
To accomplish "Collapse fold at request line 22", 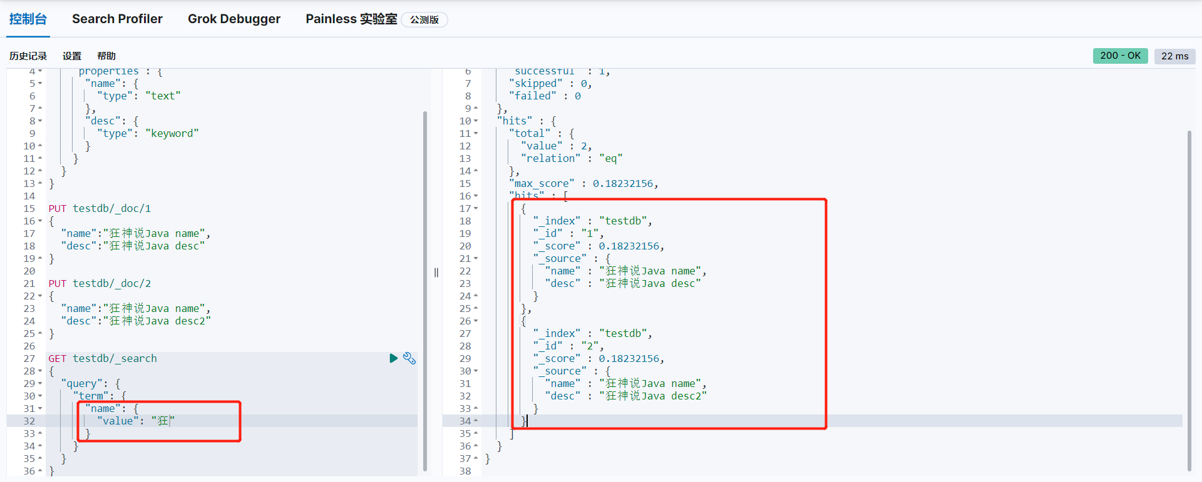I will (x=40, y=296).
